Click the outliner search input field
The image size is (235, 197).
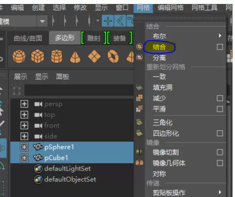click(79, 90)
